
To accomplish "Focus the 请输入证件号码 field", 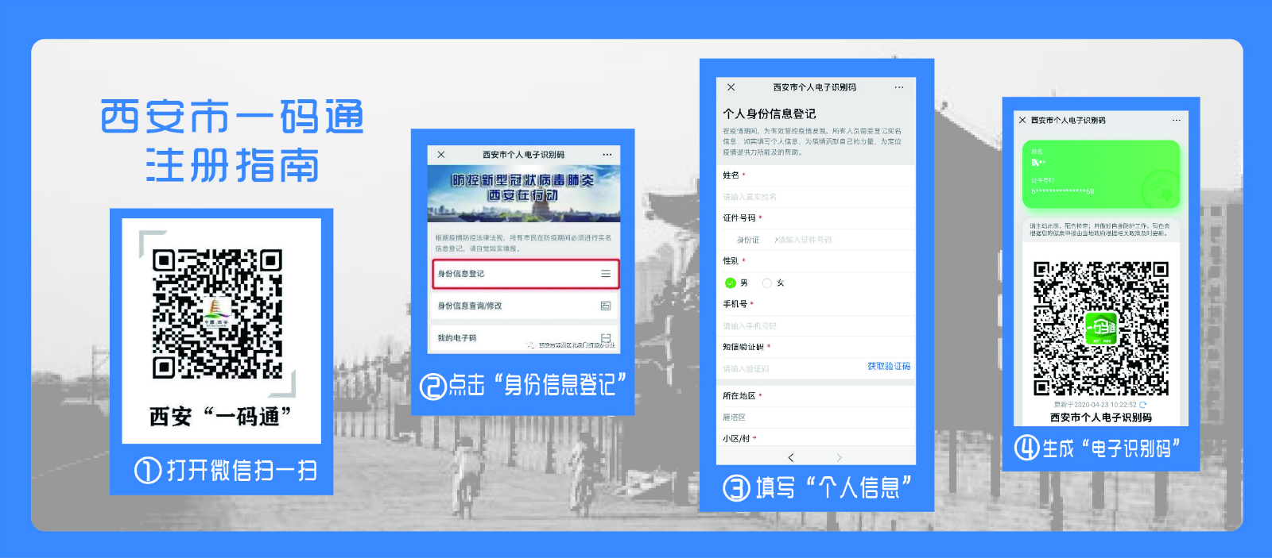I will [x=806, y=240].
